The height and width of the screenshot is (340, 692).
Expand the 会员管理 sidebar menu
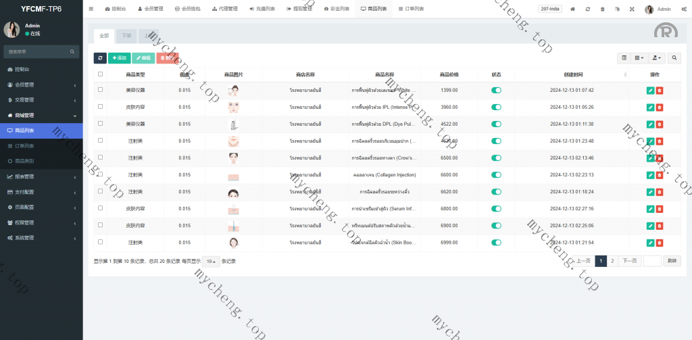pos(41,84)
